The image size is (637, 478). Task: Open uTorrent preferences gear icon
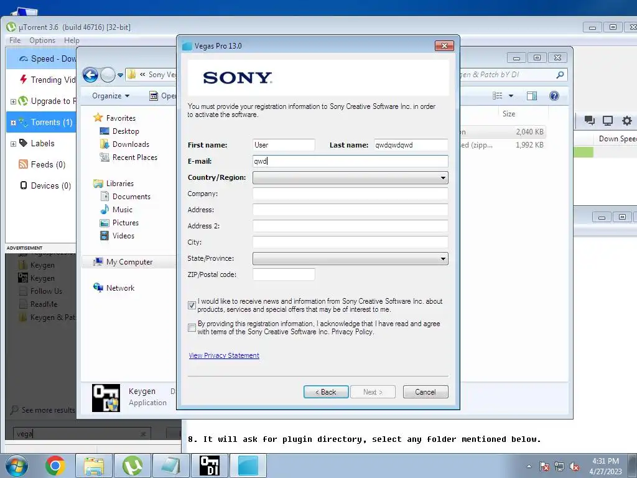click(x=627, y=120)
